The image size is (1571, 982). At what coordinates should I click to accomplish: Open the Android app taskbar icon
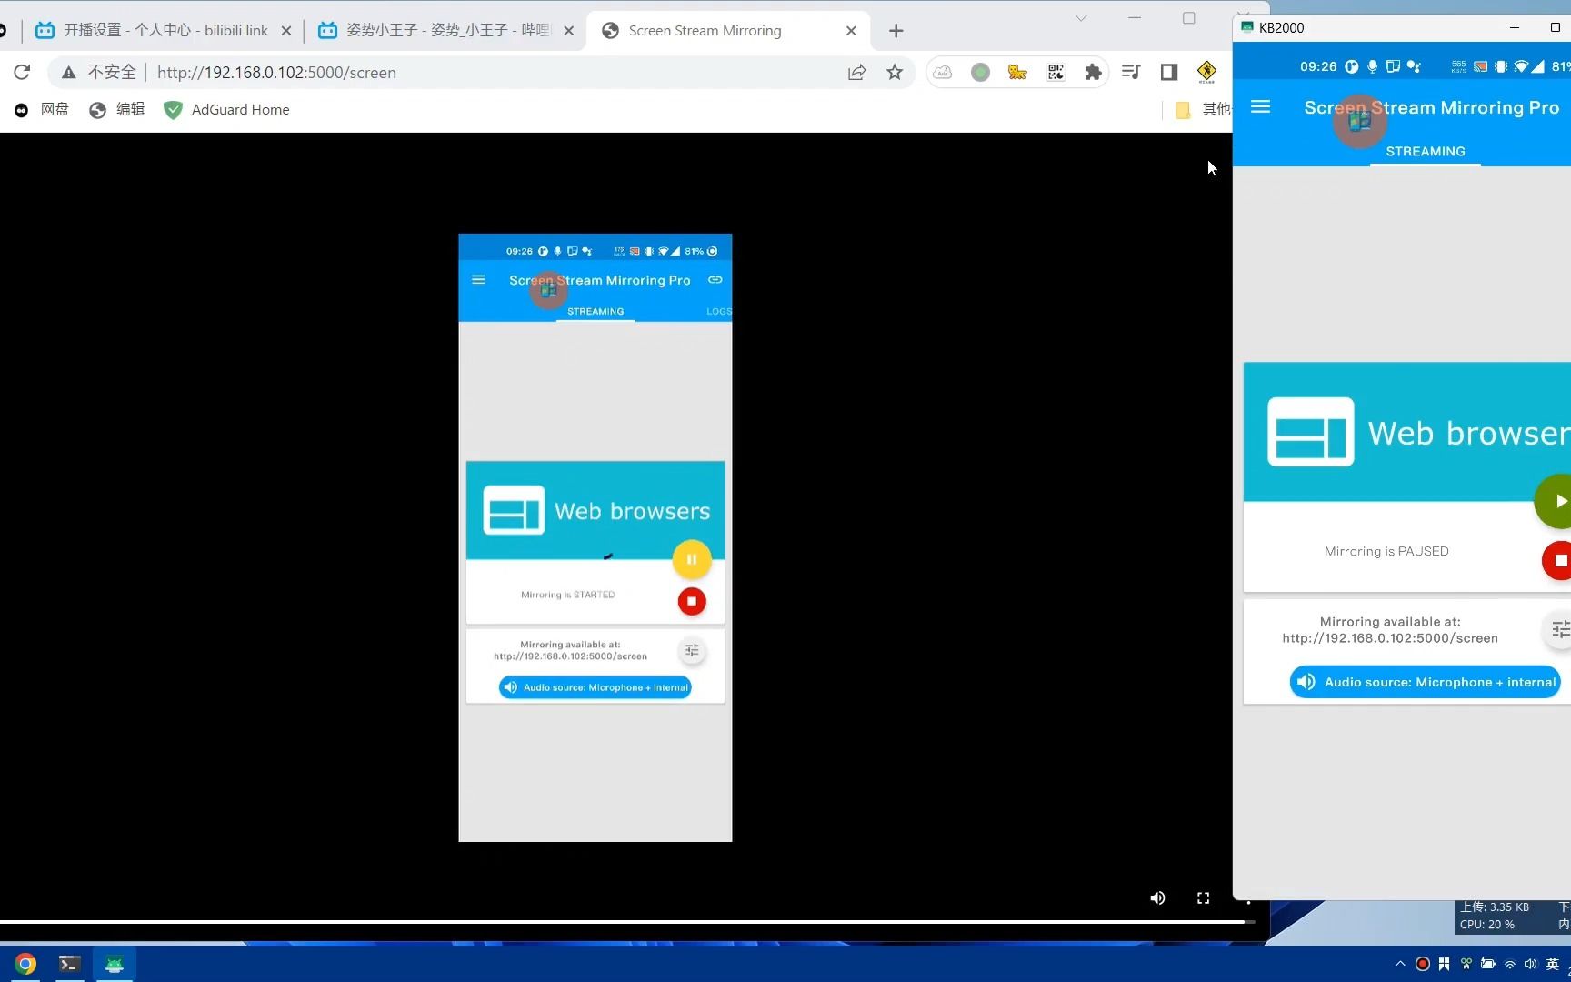pyautogui.click(x=115, y=964)
